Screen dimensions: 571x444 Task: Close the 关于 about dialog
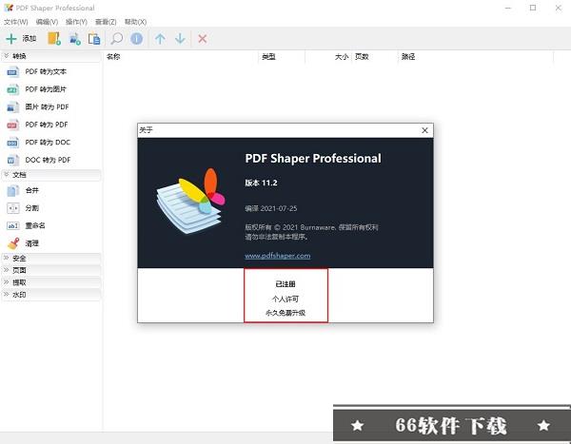[424, 130]
